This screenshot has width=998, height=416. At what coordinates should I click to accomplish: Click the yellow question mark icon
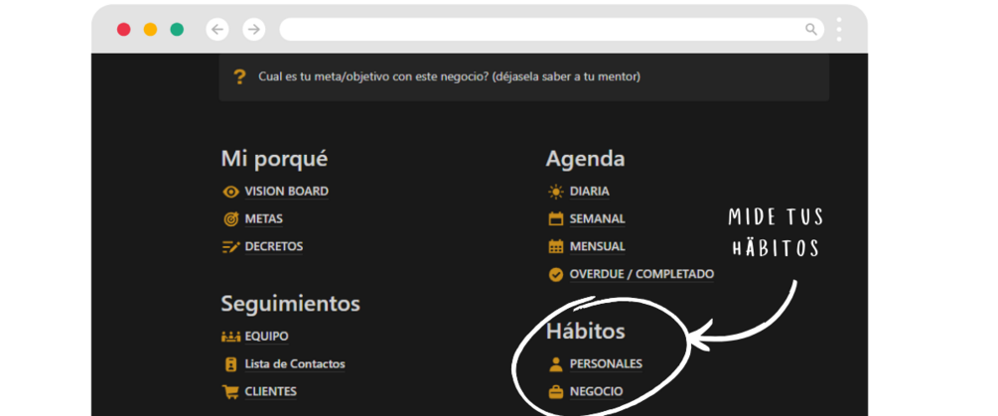point(239,77)
